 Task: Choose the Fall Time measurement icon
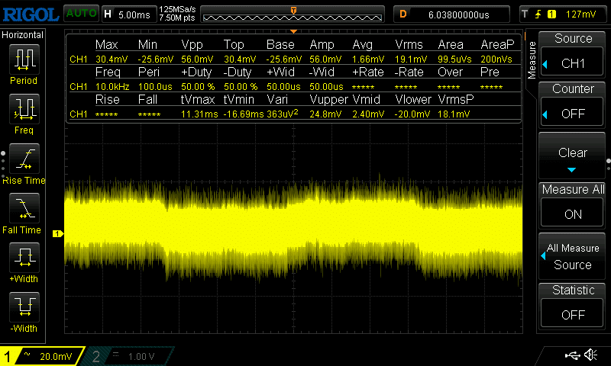24,210
